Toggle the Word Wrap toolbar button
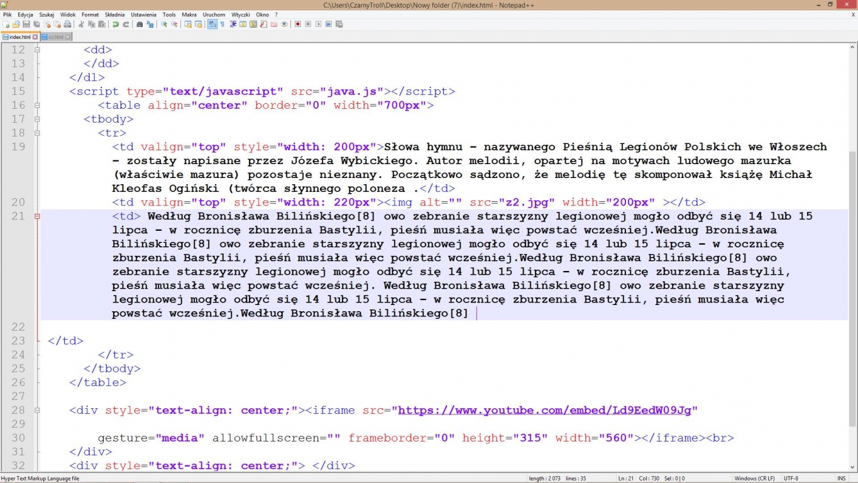 point(212,25)
